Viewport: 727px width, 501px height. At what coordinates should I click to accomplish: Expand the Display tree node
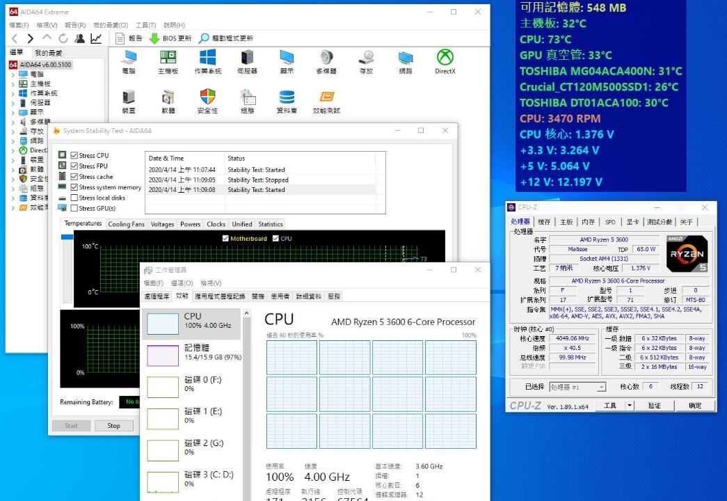[13, 112]
